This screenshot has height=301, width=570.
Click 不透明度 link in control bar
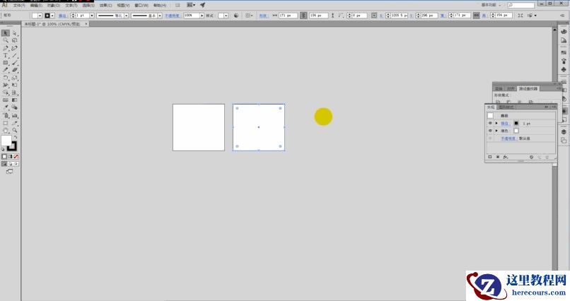pyautogui.click(x=173, y=16)
